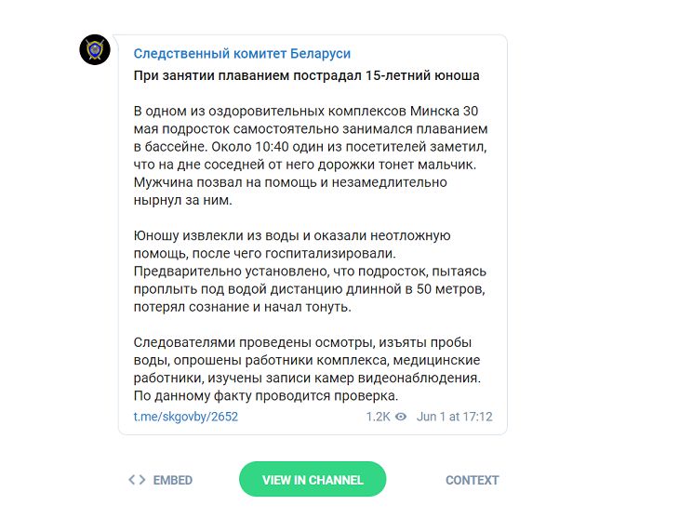Click the EMBED text label
The width and height of the screenshot is (679, 518).
coord(173,480)
